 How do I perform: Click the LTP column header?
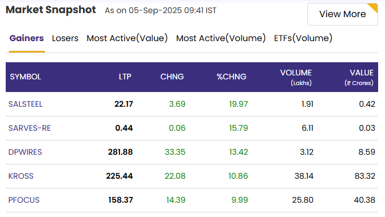[x=125, y=77]
